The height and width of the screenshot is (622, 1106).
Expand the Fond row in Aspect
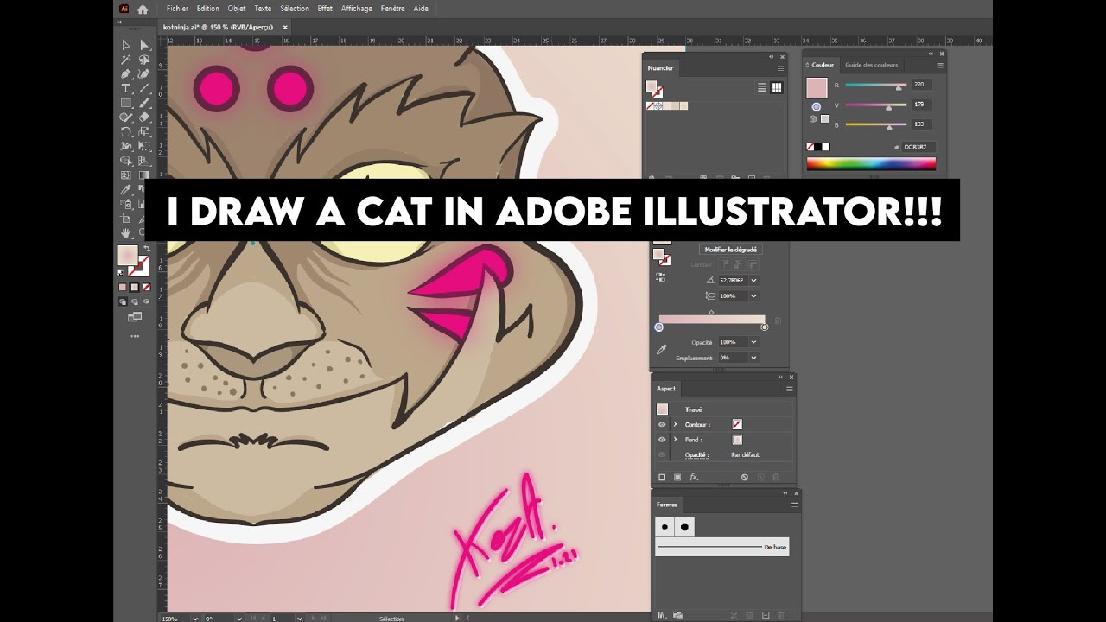tap(675, 440)
